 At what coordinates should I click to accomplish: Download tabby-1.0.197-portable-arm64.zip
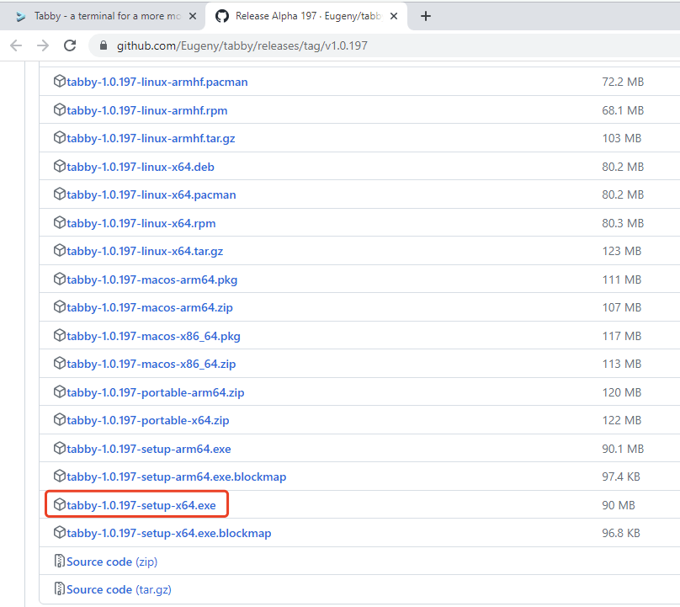[x=155, y=392]
